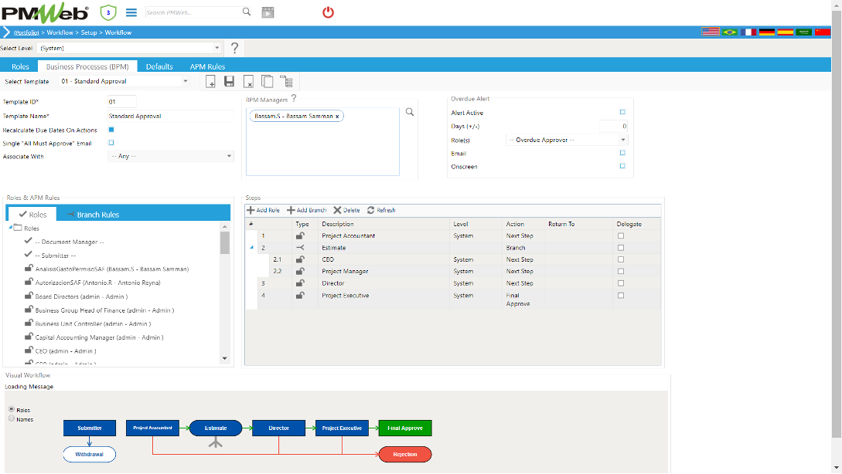
Task: Switch language with the Spain flag
Action: click(x=785, y=32)
